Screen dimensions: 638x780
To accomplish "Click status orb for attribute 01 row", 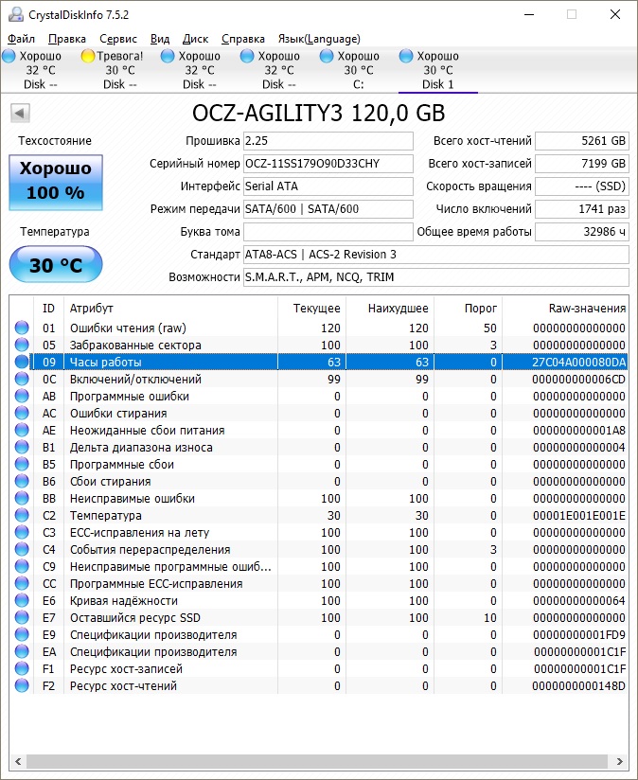I will [x=22, y=328].
